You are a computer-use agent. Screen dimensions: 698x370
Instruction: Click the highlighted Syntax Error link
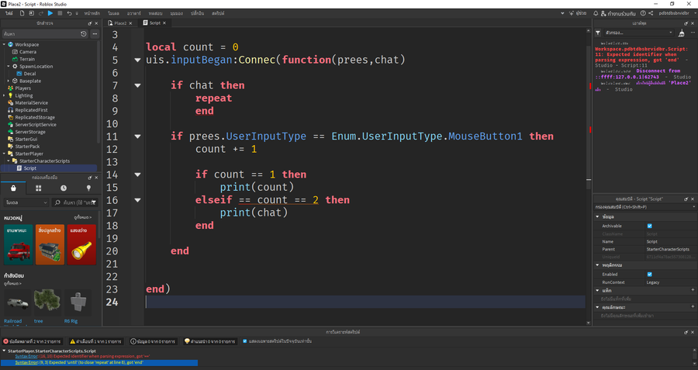tap(26, 362)
